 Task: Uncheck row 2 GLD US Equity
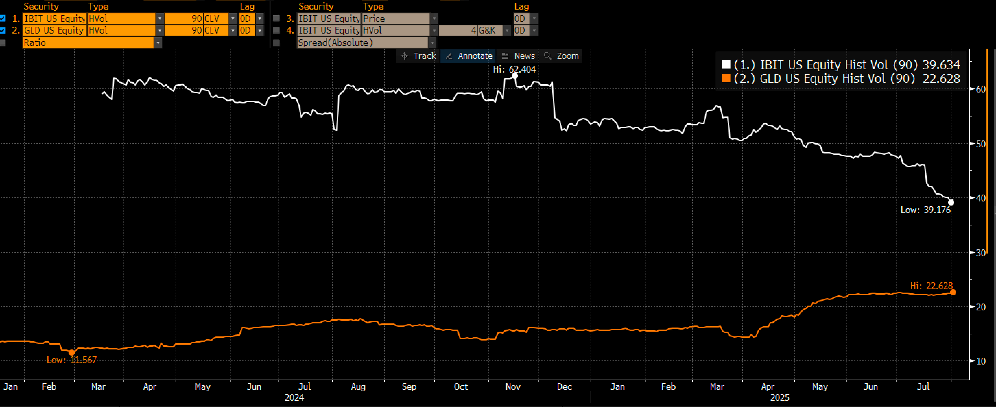pos(3,30)
